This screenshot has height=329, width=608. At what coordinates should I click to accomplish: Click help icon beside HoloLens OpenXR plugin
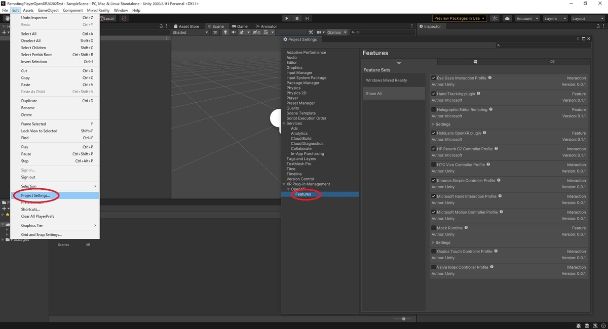(485, 133)
